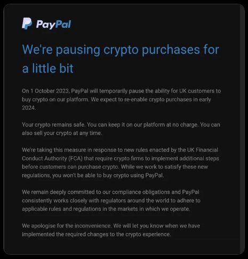This screenshot has height=259, width=248.
Task: Click the "a little bit" heading line
Action: 47,68
